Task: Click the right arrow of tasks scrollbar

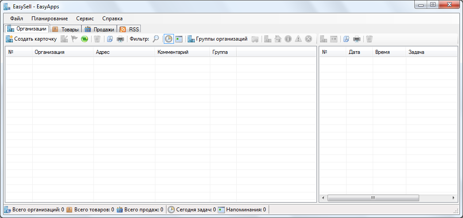Action: (x=454, y=198)
